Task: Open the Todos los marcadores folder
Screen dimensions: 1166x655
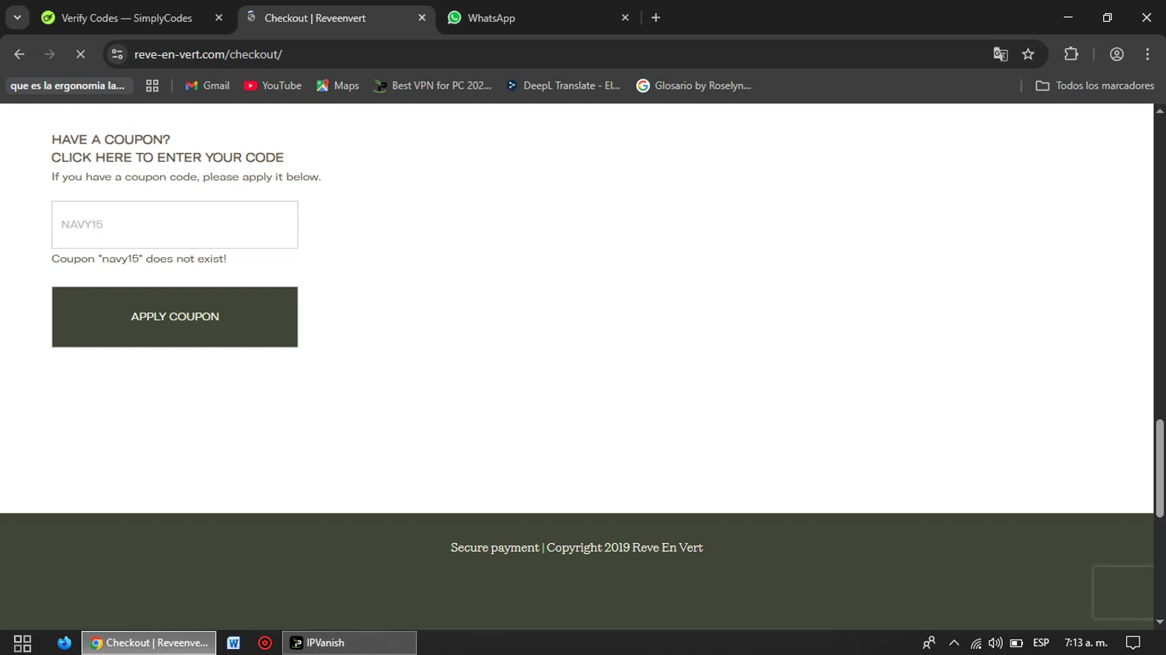Action: point(1094,85)
